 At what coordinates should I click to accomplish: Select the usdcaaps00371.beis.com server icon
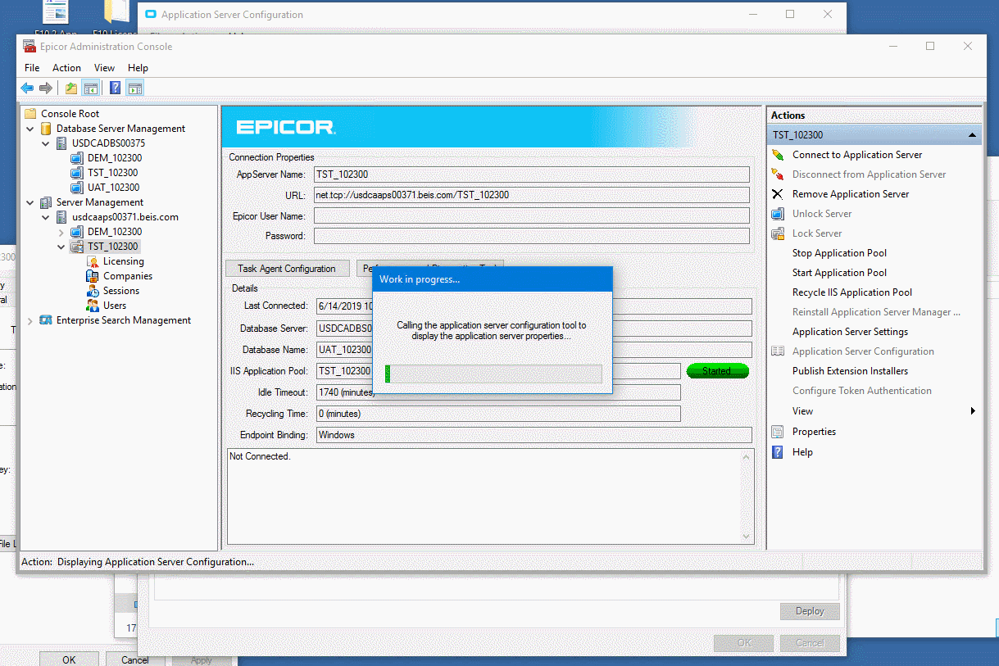(x=61, y=217)
